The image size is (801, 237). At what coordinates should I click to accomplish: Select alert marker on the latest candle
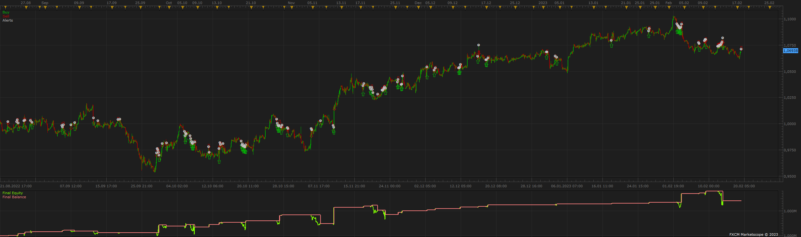[x=741, y=49]
